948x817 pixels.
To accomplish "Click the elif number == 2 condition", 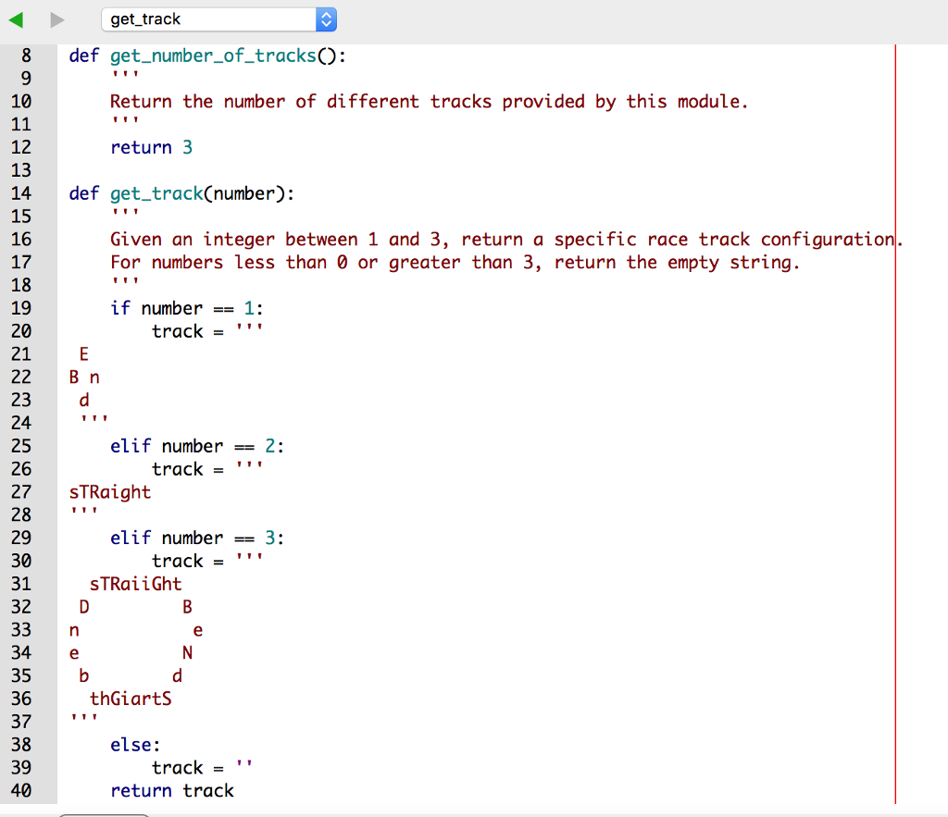I will (194, 446).
